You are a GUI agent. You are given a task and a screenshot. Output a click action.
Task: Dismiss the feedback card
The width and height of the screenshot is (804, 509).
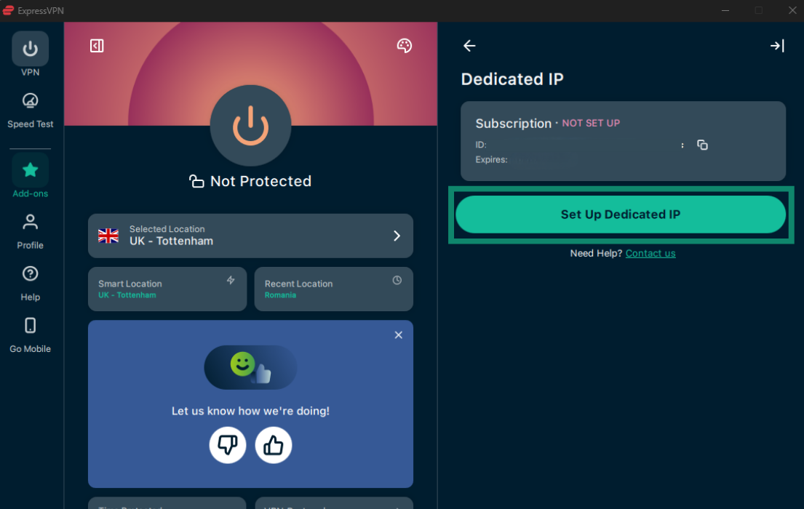(398, 335)
